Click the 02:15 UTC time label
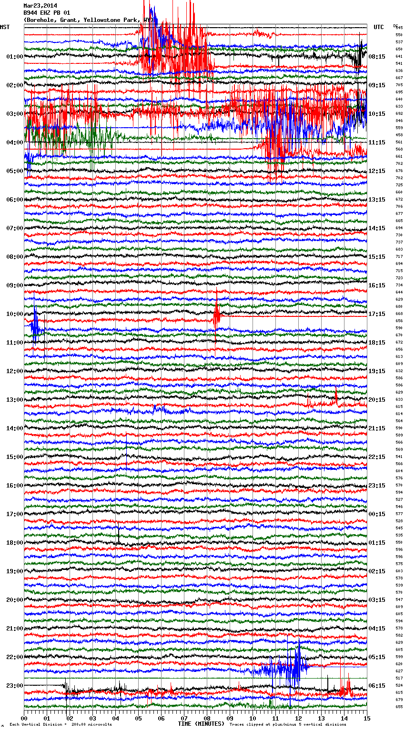Image resolution: width=405 pixels, height=731 pixels. [x=377, y=571]
